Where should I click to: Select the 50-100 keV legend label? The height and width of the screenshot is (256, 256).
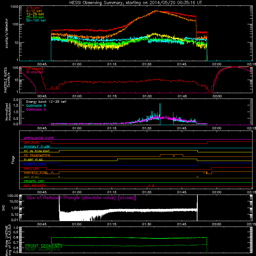[x=36, y=20]
